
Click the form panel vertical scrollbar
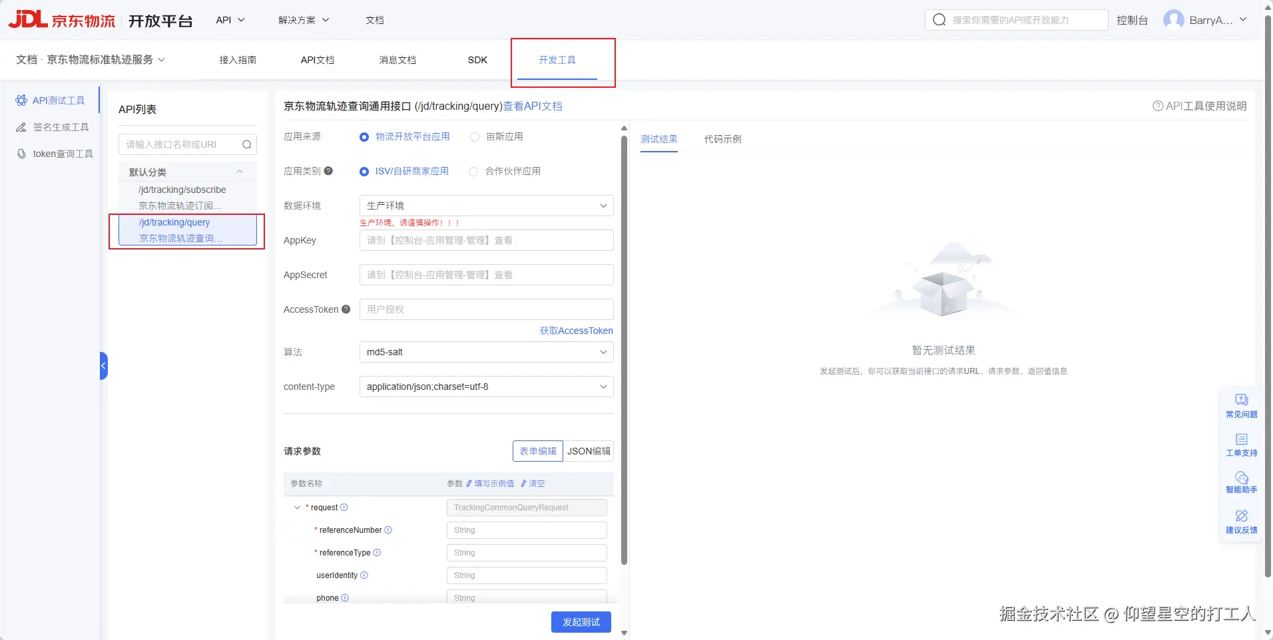click(624, 350)
